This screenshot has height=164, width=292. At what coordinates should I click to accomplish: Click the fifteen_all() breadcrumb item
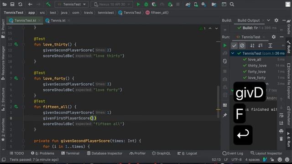click(x=157, y=13)
